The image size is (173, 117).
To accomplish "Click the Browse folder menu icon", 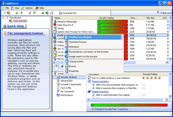I will click(x=66, y=66).
